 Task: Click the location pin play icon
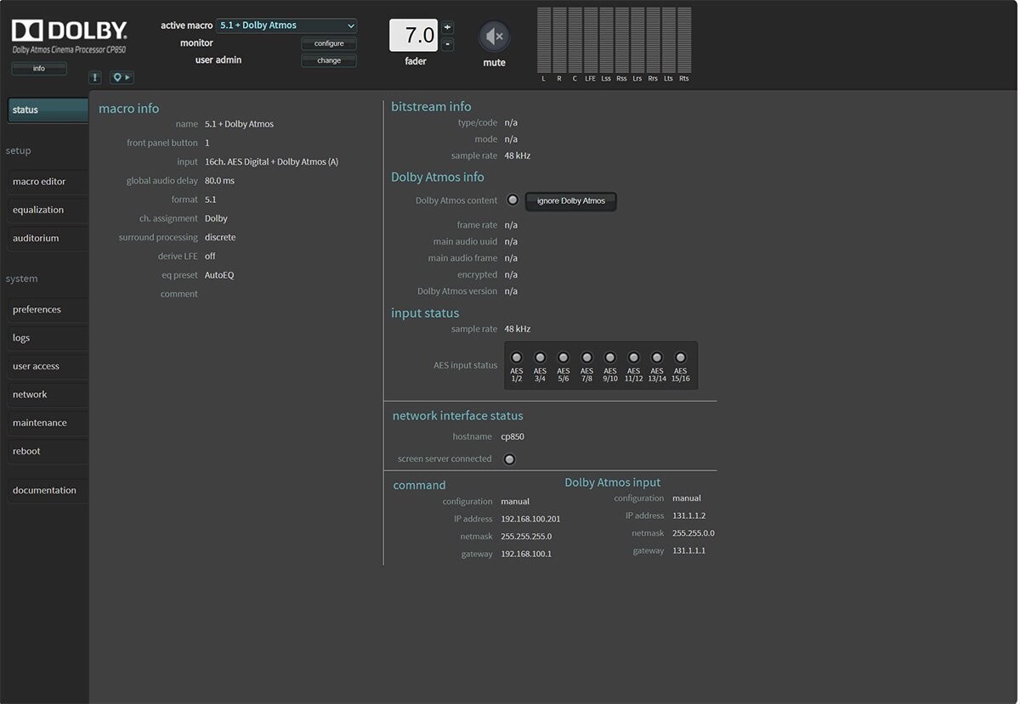tap(122, 77)
